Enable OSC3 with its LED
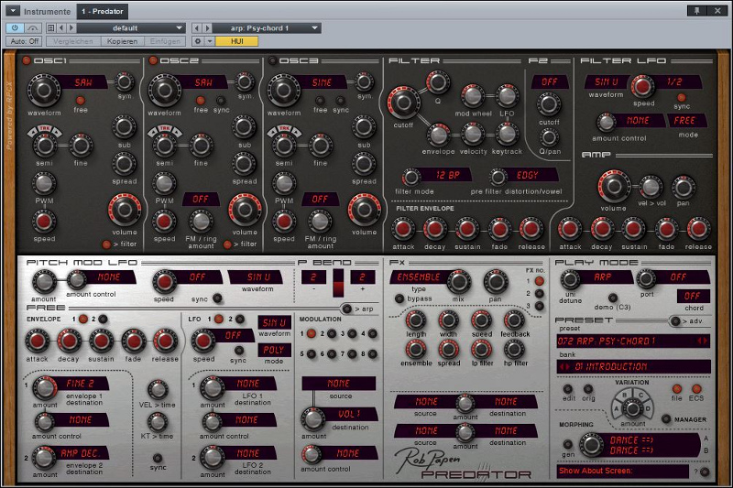The width and height of the screenshot is (733, 488). pyautogui.click(x=272, y=60)
